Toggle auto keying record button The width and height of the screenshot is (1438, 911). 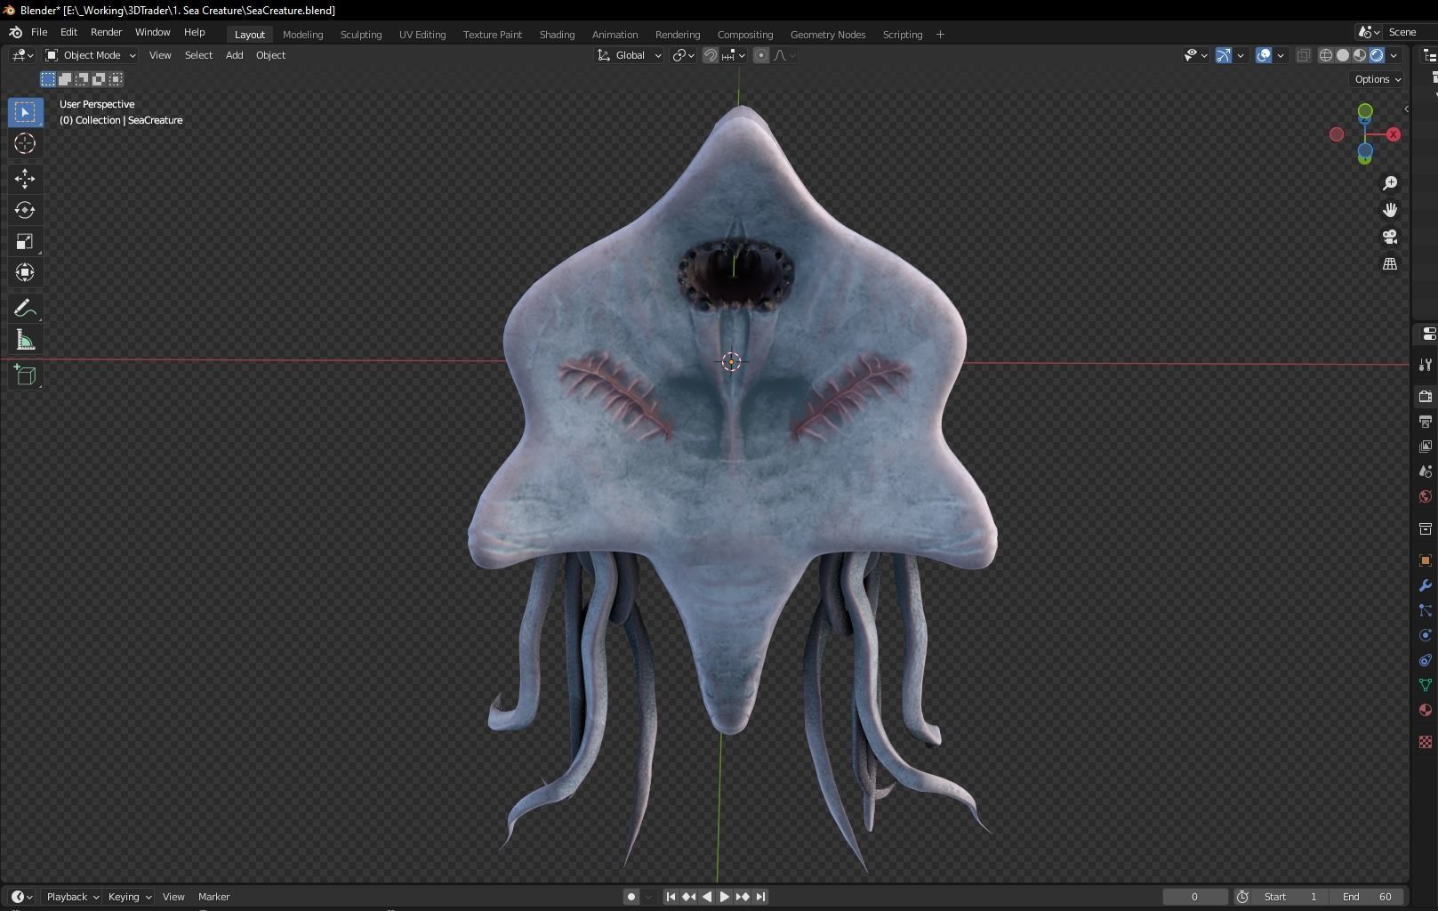(x=631, y=897)
